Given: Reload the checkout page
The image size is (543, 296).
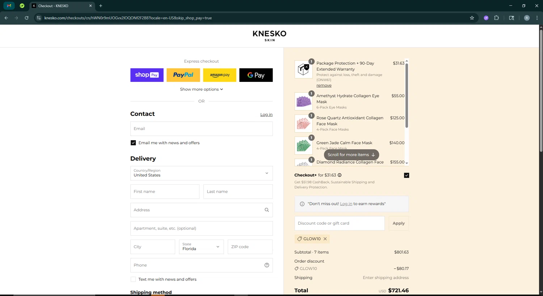Looking at the screenshot, I should (26, 18).
